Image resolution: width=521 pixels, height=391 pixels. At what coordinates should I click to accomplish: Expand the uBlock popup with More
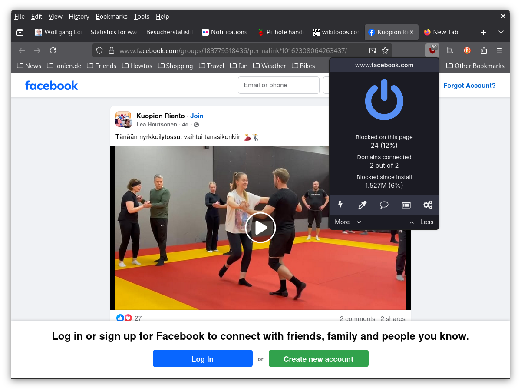tap(348, 222)
